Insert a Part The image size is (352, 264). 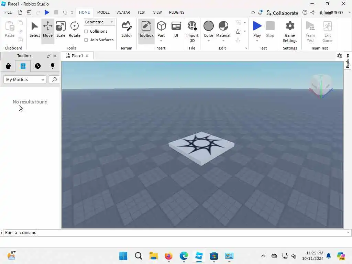(x=161, y=27)
